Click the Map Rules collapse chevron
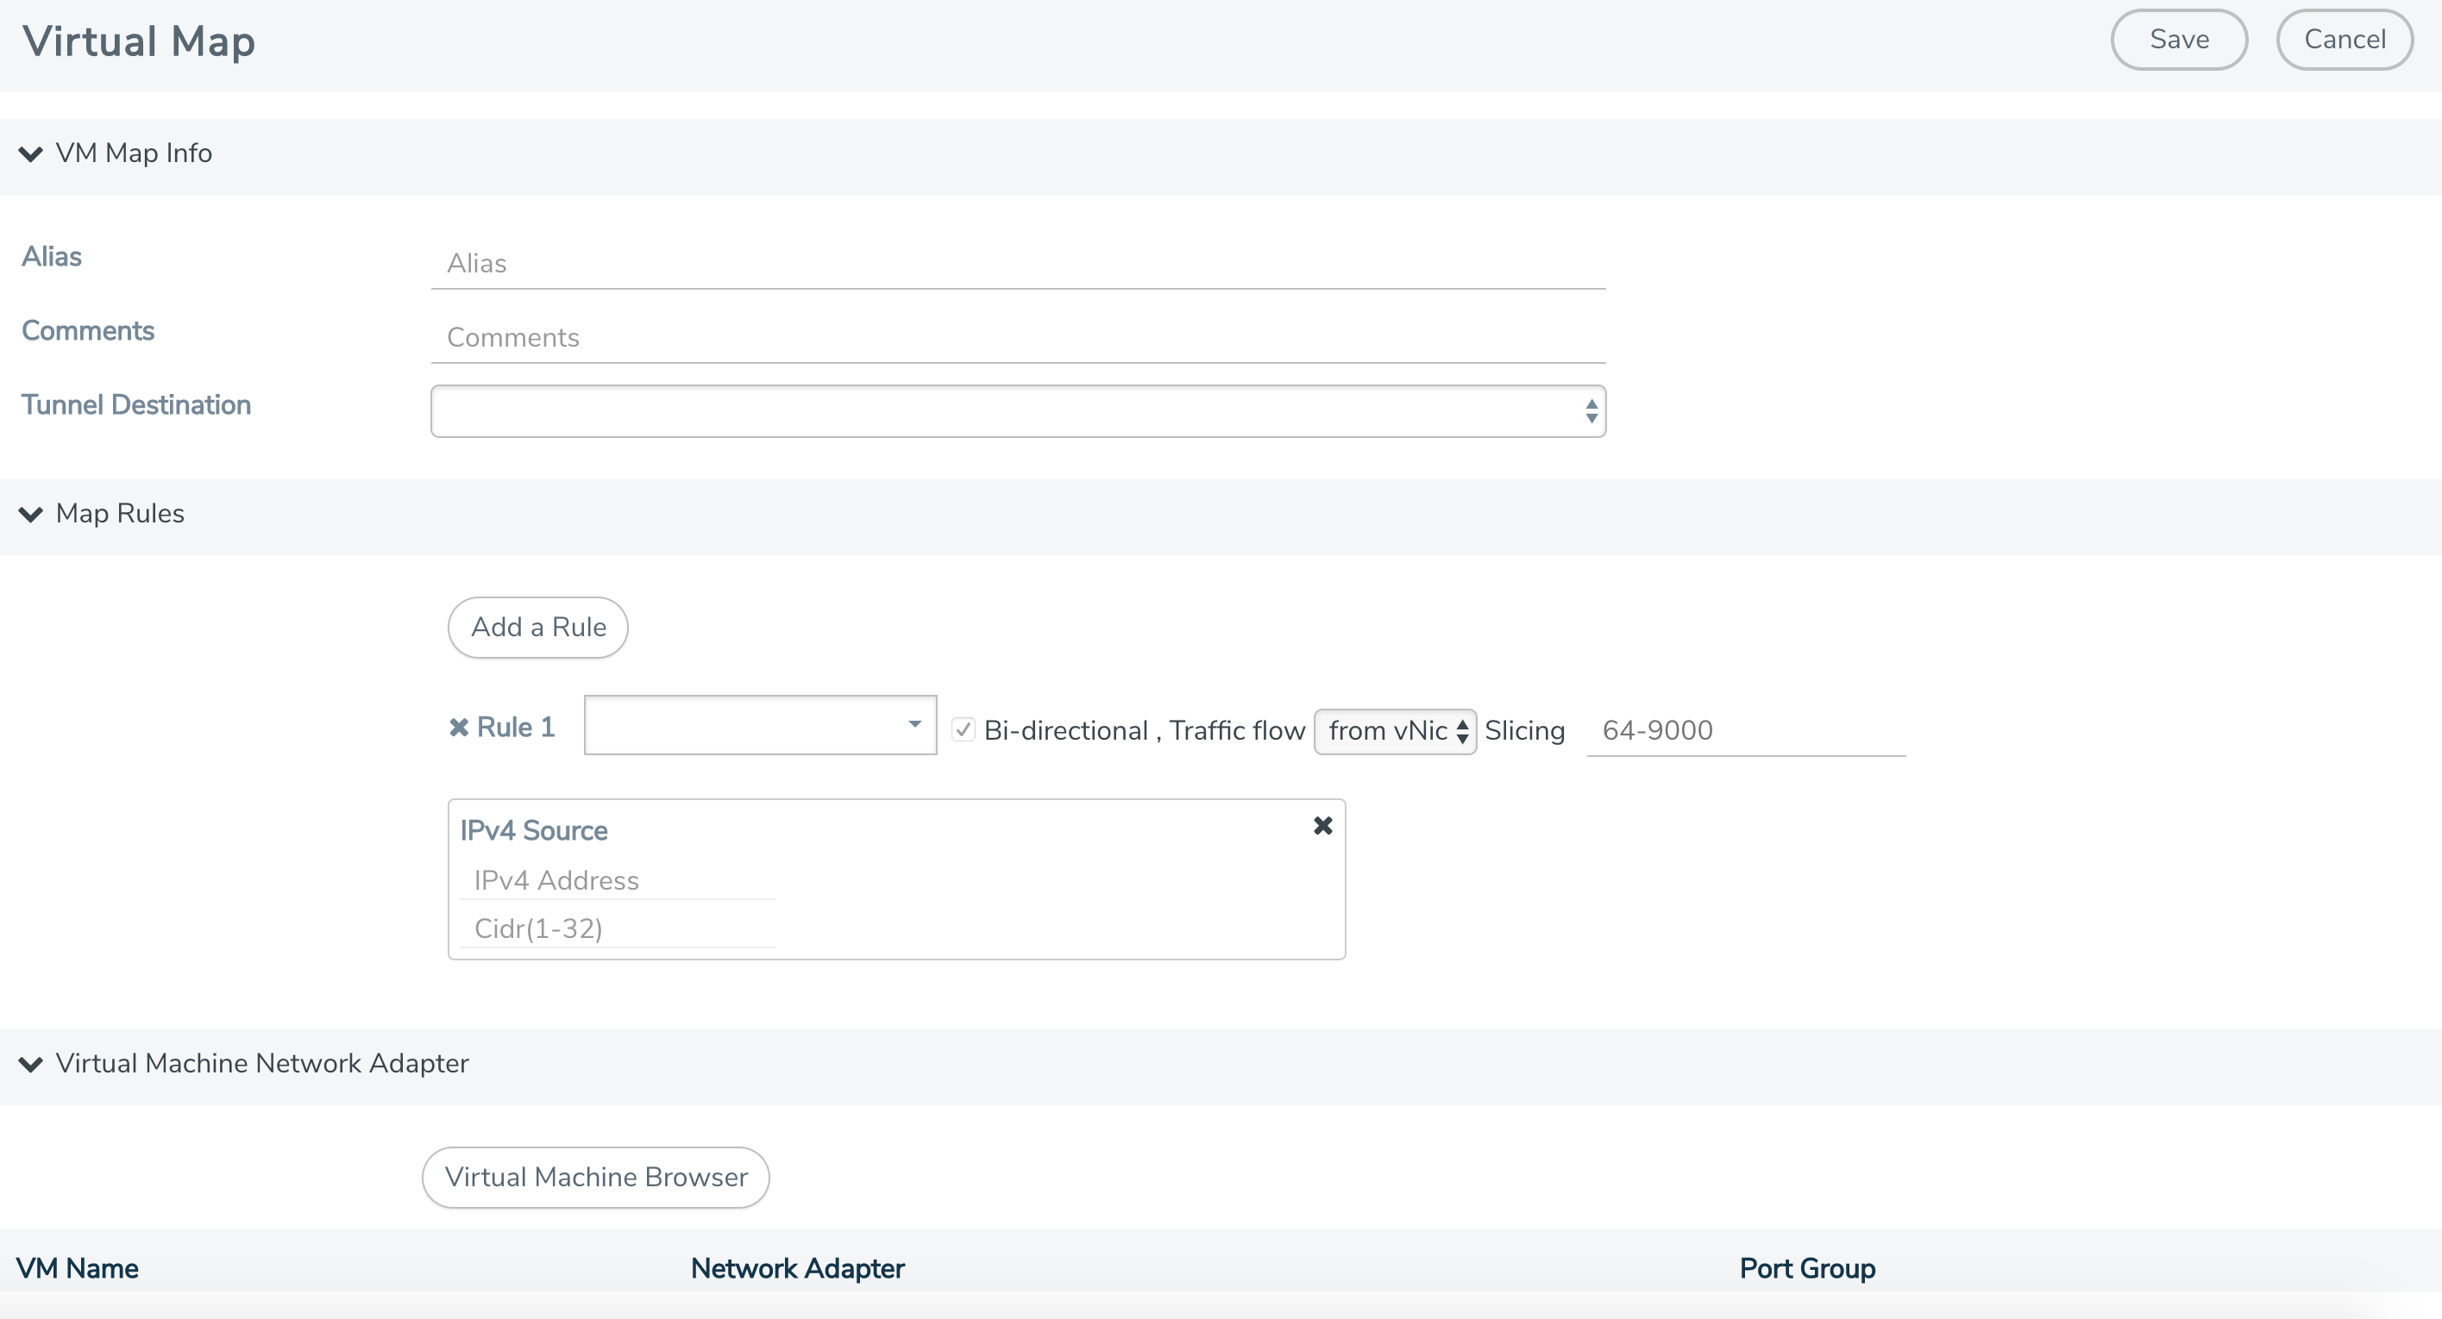Viewport: 2442px width, 1319px height. pyautogui.click(x=29, y=515)
